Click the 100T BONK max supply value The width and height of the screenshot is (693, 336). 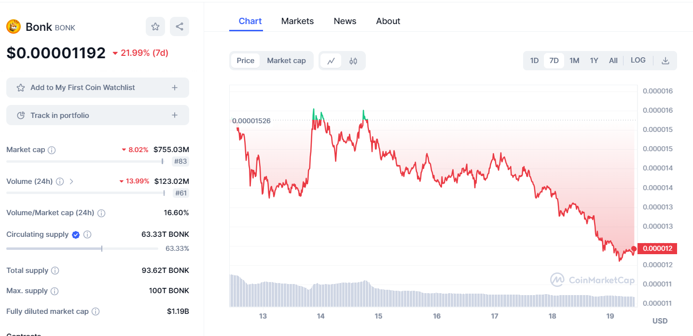pos(169,291)
